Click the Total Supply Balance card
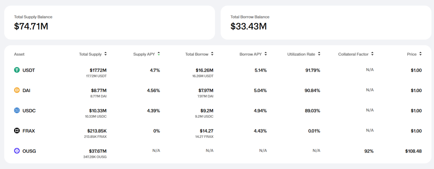The image size is (434, 169). pos(109,22)
